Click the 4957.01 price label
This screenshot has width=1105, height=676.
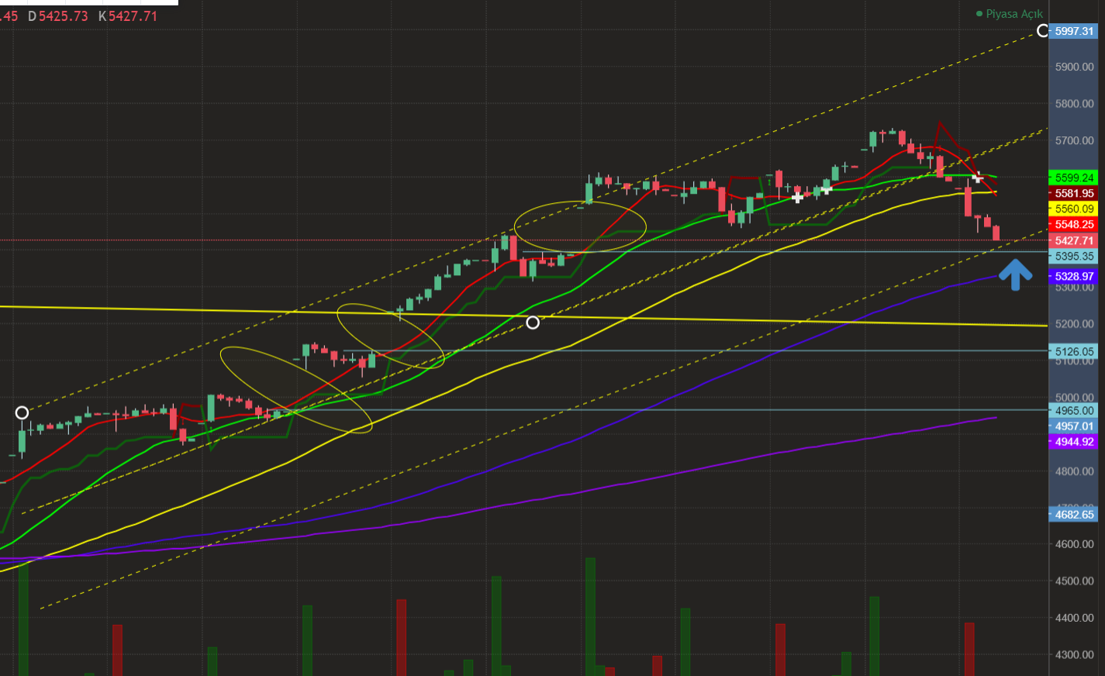coord(1074,426)
